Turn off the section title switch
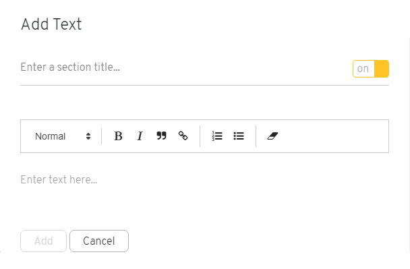 pyautogui.click(x=371, y=69)
